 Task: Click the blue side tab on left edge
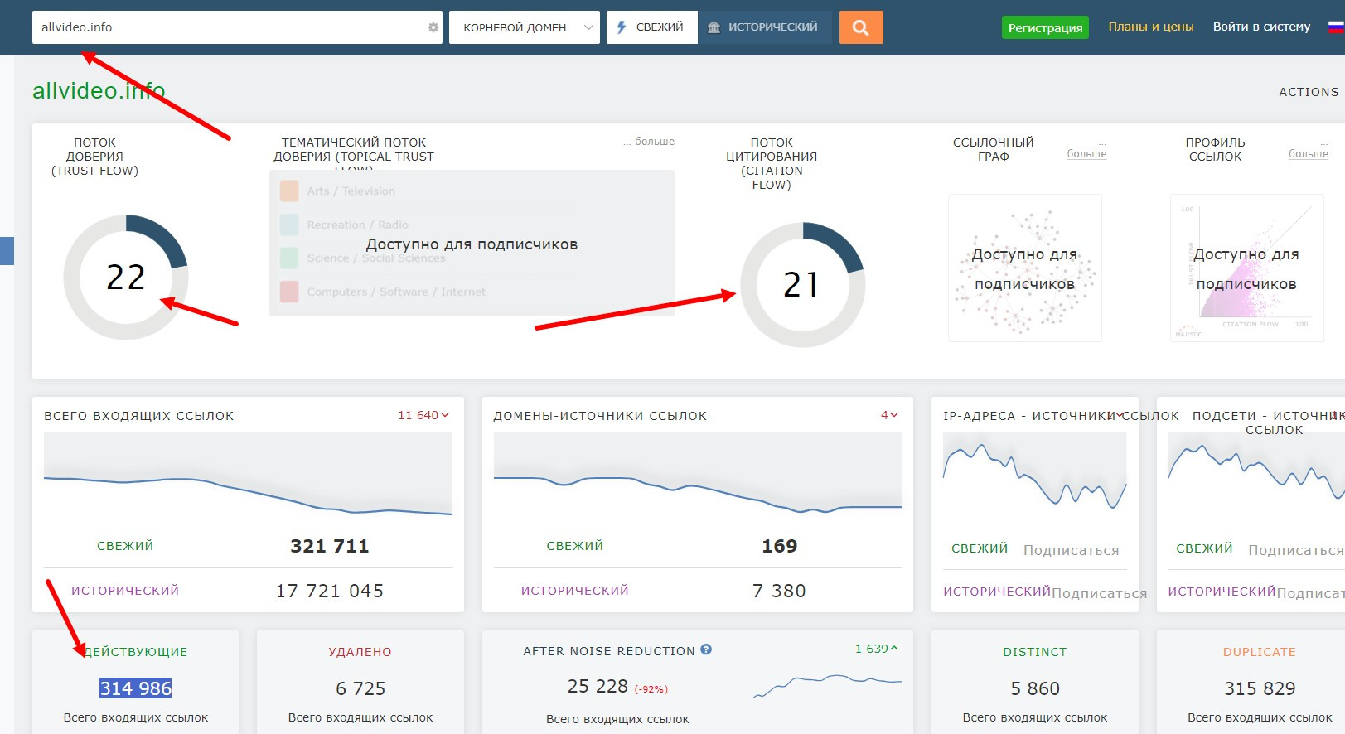coord(7,251)
